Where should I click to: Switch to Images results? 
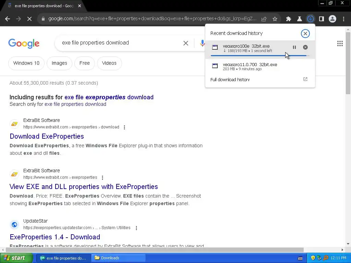tap(59, 63)
